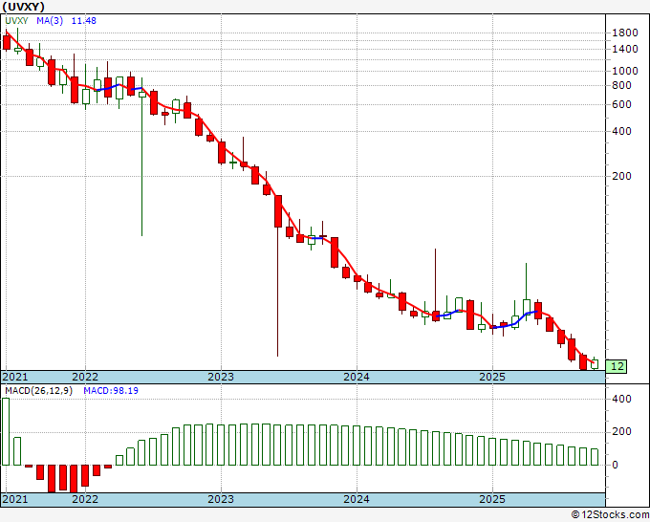Click the 200 label on MACD axis
Image resolution: width=650 pixels, height=522 pixels.
coord(621,432)
